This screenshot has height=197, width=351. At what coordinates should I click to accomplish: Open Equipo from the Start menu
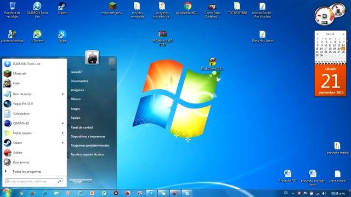point(75,118)
